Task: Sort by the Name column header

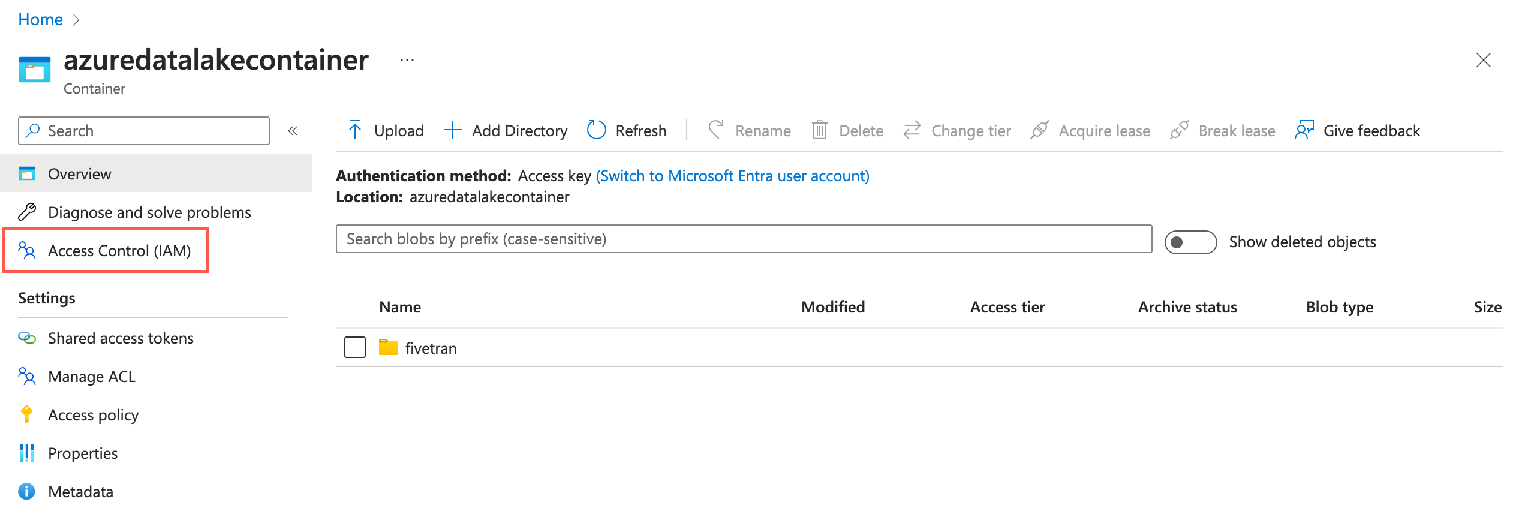Action: tap(400, 307)
